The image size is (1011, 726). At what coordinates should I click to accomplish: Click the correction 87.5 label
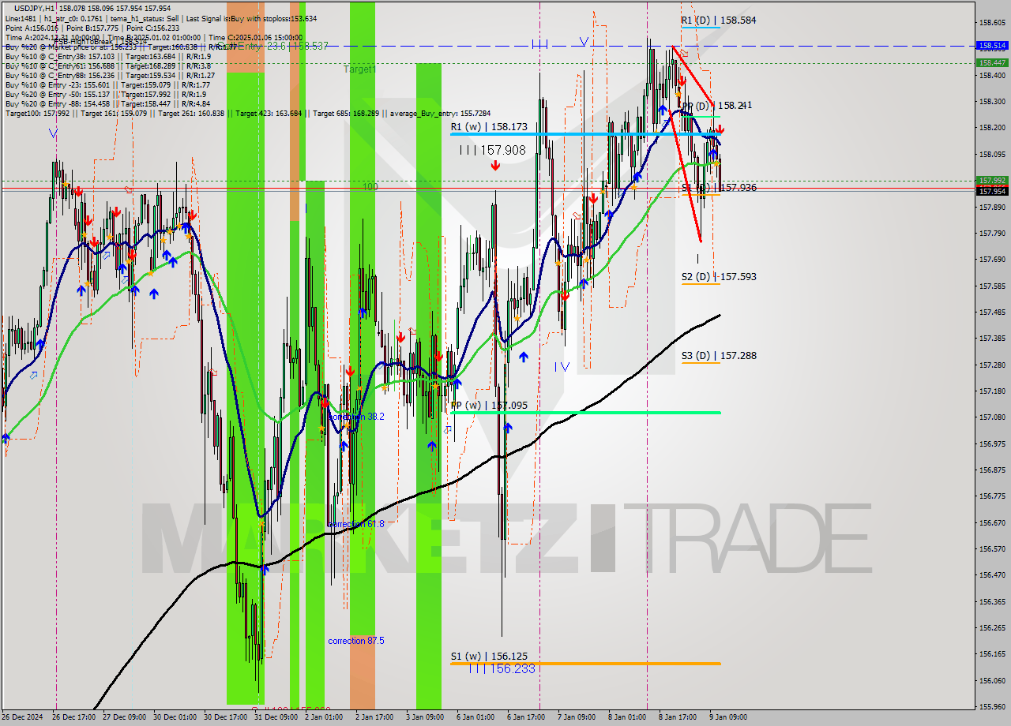[x=356, y=641]
